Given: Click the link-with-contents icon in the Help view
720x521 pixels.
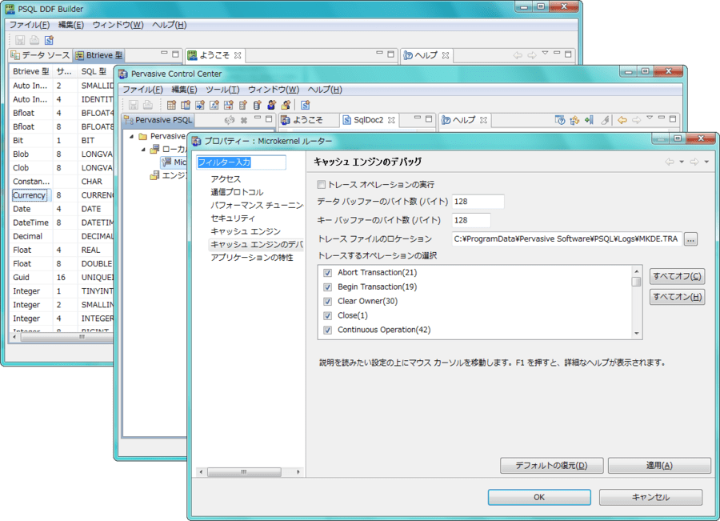Looking at the screenshot, I should [x=574, y=119].
